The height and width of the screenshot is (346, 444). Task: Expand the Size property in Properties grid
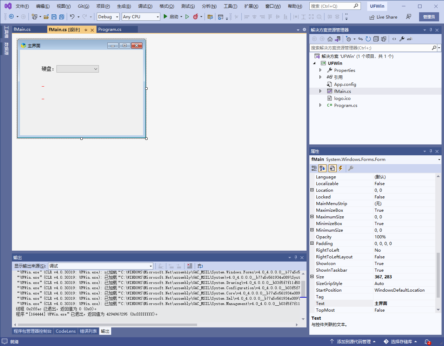tap(312, 277)
